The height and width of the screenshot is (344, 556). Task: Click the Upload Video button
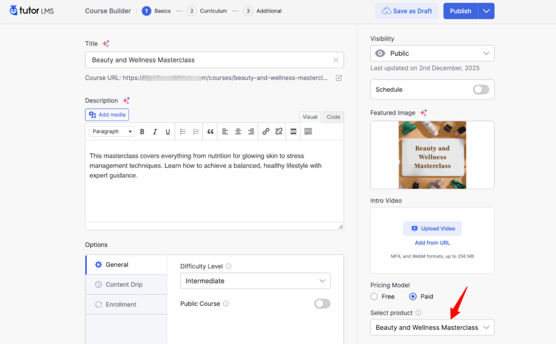click(432, 228)
